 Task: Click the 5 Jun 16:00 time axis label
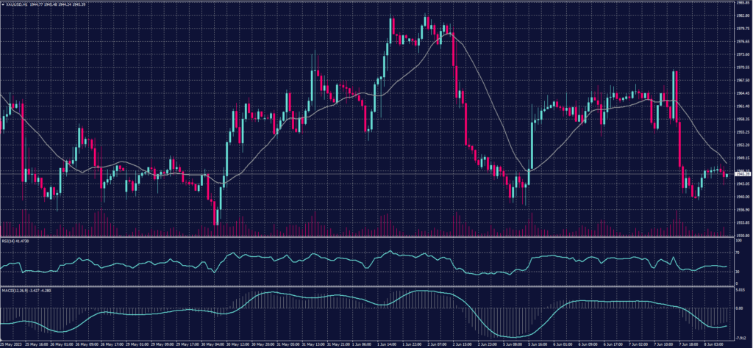click(537, 343)
